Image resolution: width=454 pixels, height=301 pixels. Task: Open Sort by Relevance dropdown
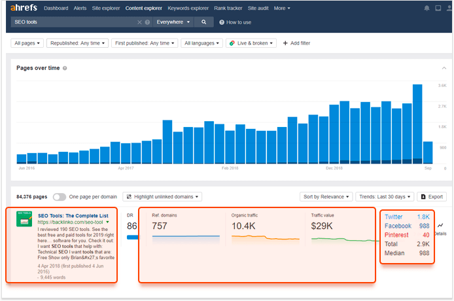pyautogui.click(x=326, y=197)
